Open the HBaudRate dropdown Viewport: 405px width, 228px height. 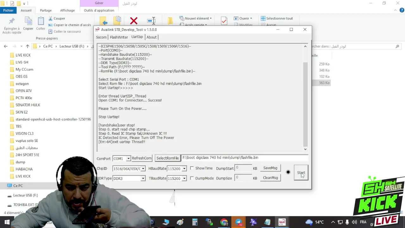tap(184, 169)
